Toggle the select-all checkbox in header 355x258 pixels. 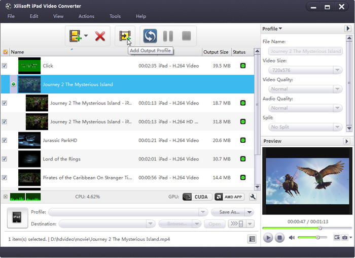click(6, 52)
